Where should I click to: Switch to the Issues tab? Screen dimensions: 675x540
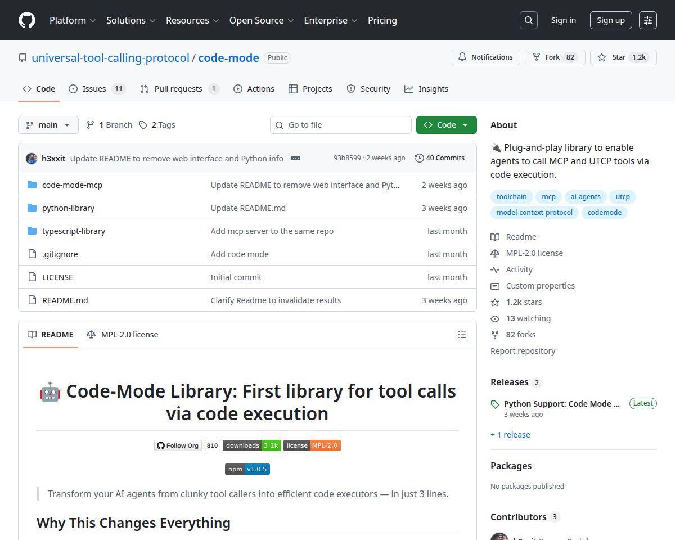(97, 89)
